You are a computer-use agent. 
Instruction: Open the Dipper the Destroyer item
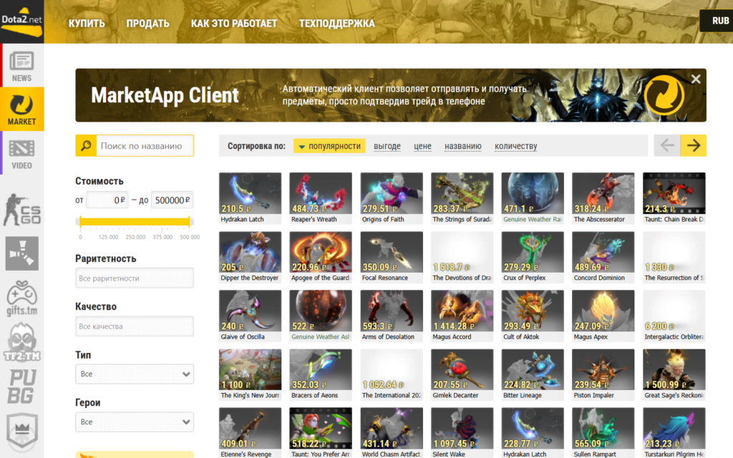pos(250,257)
